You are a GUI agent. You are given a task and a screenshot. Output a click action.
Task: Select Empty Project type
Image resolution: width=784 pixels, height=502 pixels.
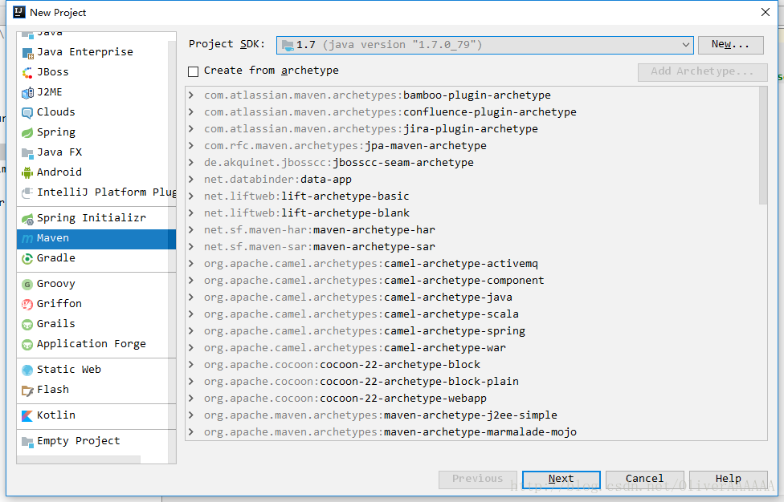pyautogui.click(x=96, y=441)
